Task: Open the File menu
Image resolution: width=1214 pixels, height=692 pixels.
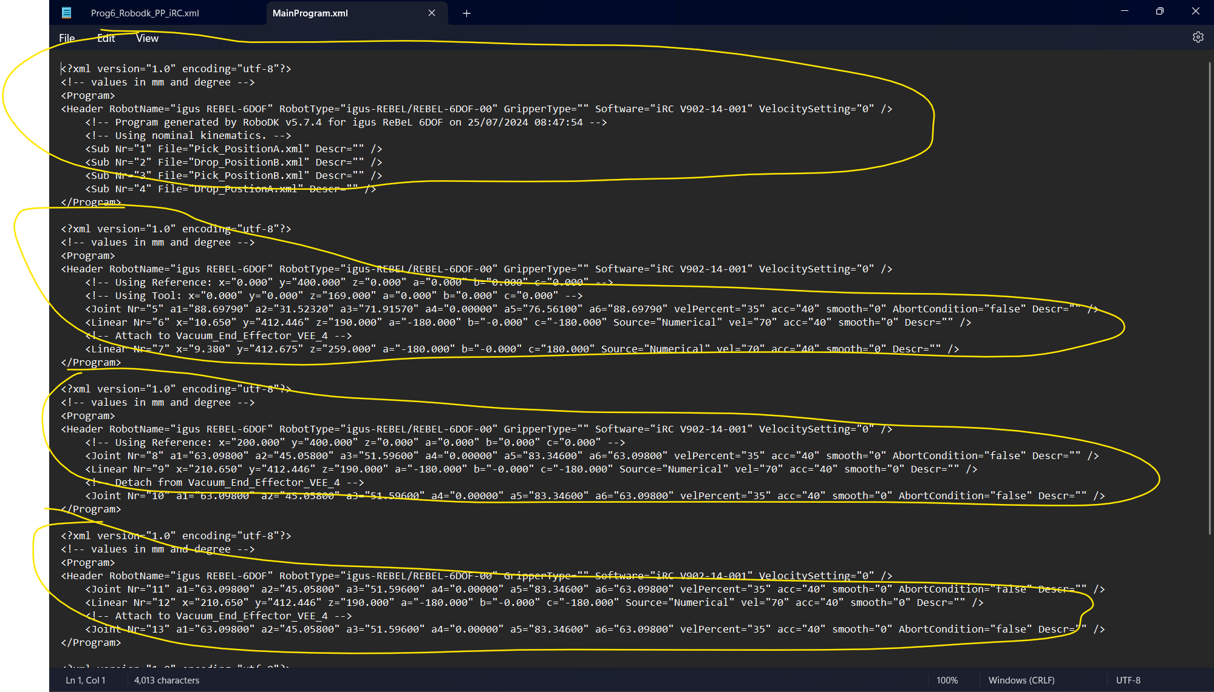Action: 67,38
